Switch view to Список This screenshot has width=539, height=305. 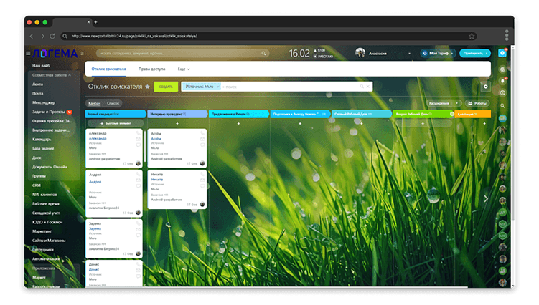[x=113, y=103]
